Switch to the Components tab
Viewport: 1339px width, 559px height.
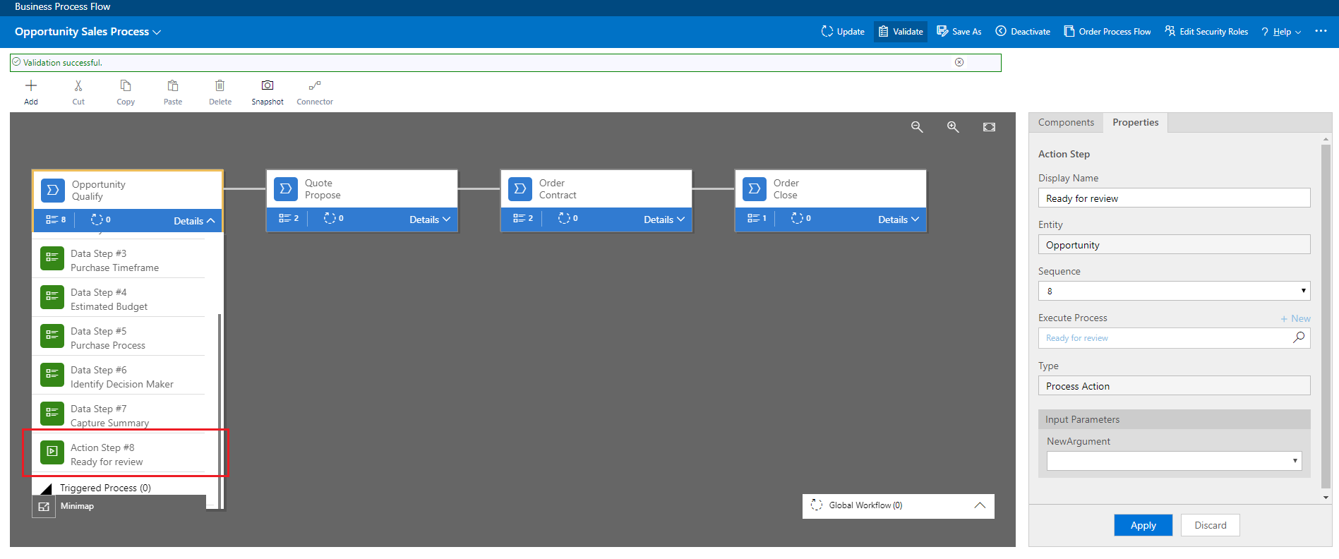[x=1066, y=122]
